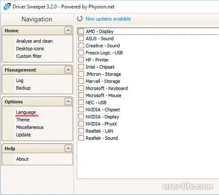This screenshot has height=195, width=219.
Task: Tick the Realtek - LAN checkbox
Action: point(81,131)
